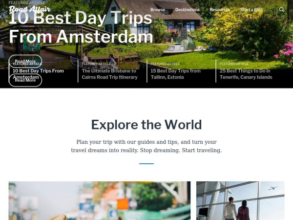Go to Start a Blog
293x220 pixels.
pos(251,10)
